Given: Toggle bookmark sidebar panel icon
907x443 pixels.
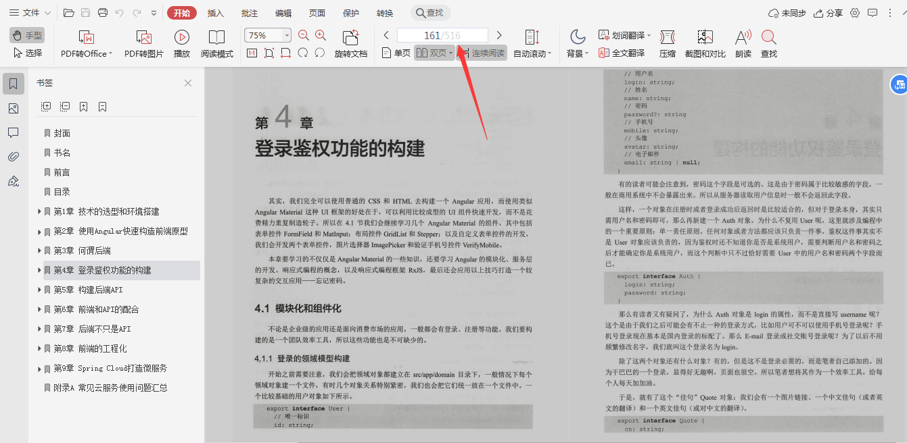Looking at the screenshot, I should [x=13, y=84].
